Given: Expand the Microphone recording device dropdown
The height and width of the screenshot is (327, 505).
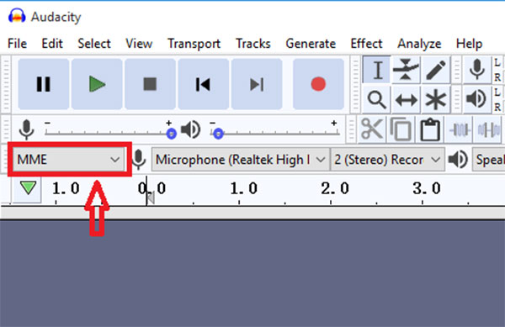Looking at the screenshot, I should (x=241, y=159).
